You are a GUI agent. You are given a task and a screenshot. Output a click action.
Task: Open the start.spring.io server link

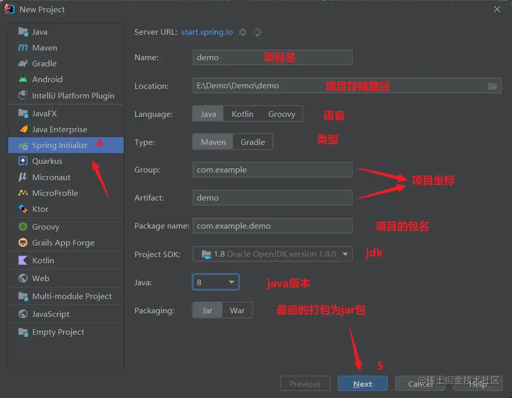pos(207,32)
